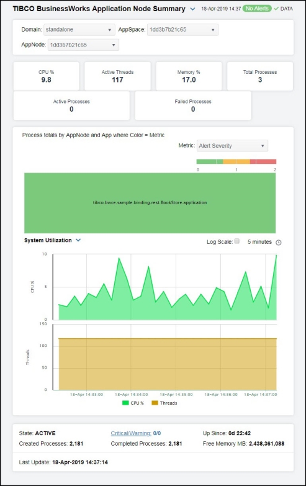Open the Critical/Warning link

click(x=131, y=433)
